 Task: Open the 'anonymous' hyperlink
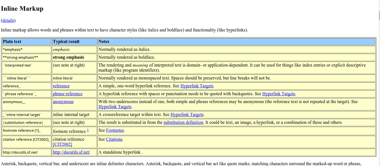pyautogui.click(x=63, y=102)
